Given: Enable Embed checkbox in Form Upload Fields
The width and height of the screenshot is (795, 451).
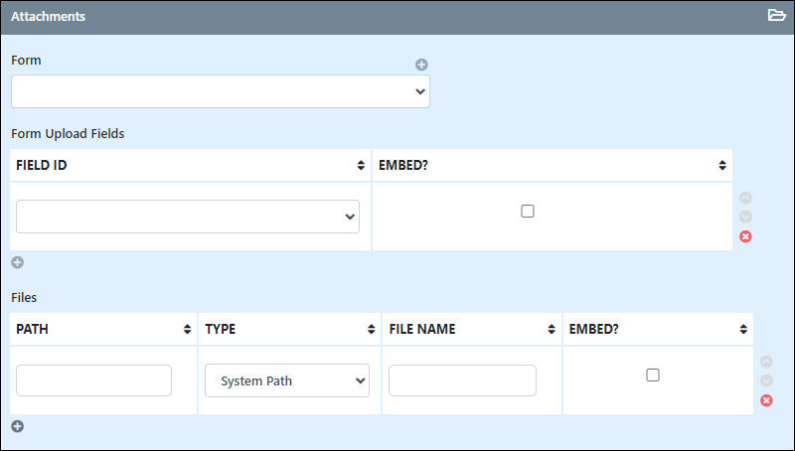Looking at the screenshot, I should pyautogui.click(x=528, y=211).
